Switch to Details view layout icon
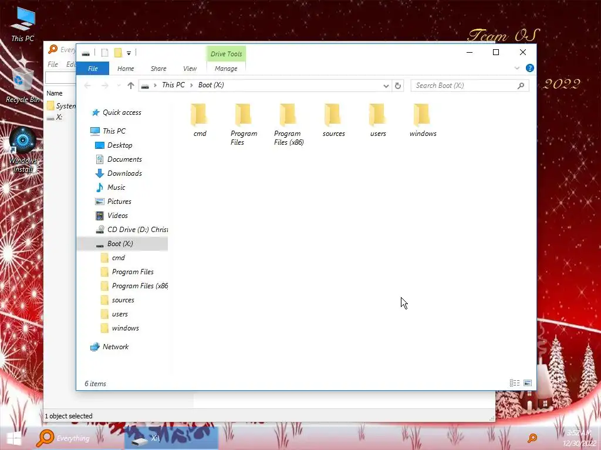Viewport: 601px width, 450px height. click(x=514, y=383)
